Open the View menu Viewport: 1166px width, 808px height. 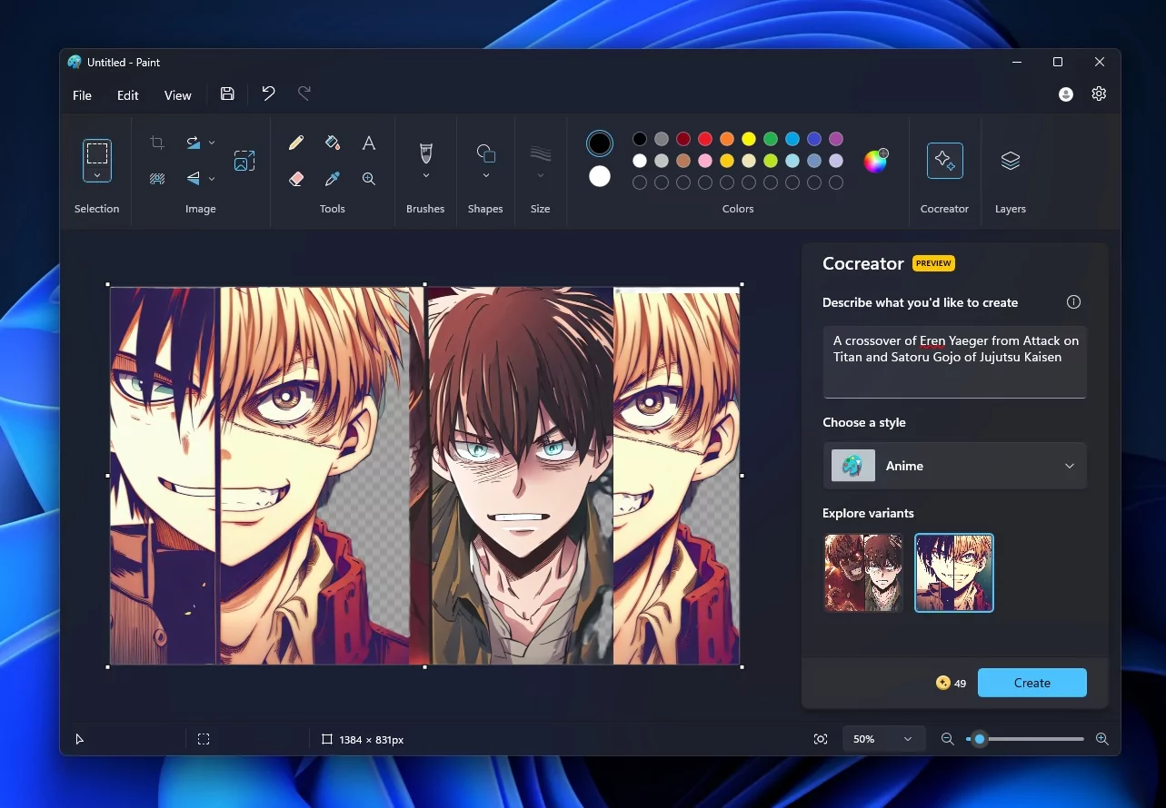pyautogui.click(x=177, y=95)
